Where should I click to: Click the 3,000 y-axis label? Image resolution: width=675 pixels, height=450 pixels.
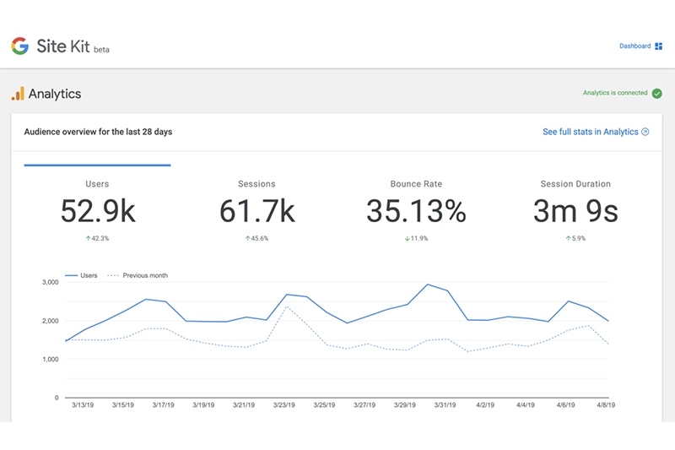tap(51, 283)
